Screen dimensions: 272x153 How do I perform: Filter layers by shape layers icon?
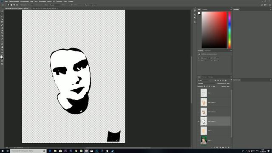tap(223, 80)
